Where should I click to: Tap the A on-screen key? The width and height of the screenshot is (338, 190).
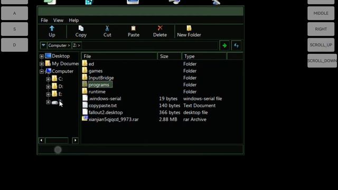coord(14,13)
